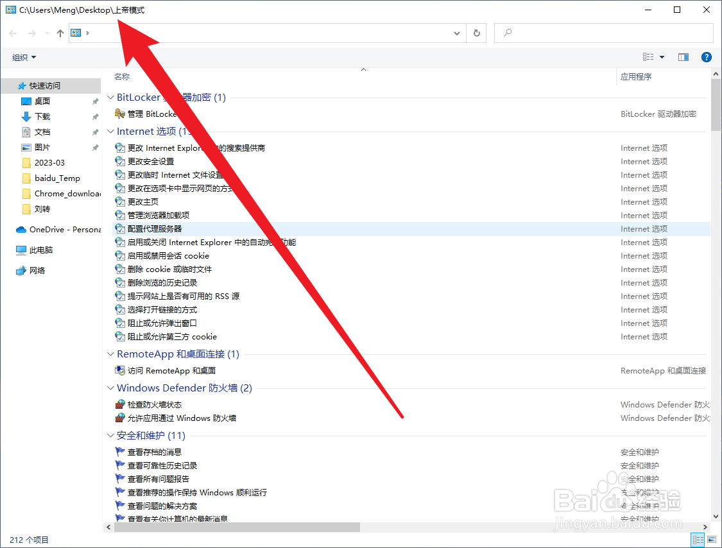Screen dimensions: 722x548
Task: Go up one folder level
Action: point(60,33)
